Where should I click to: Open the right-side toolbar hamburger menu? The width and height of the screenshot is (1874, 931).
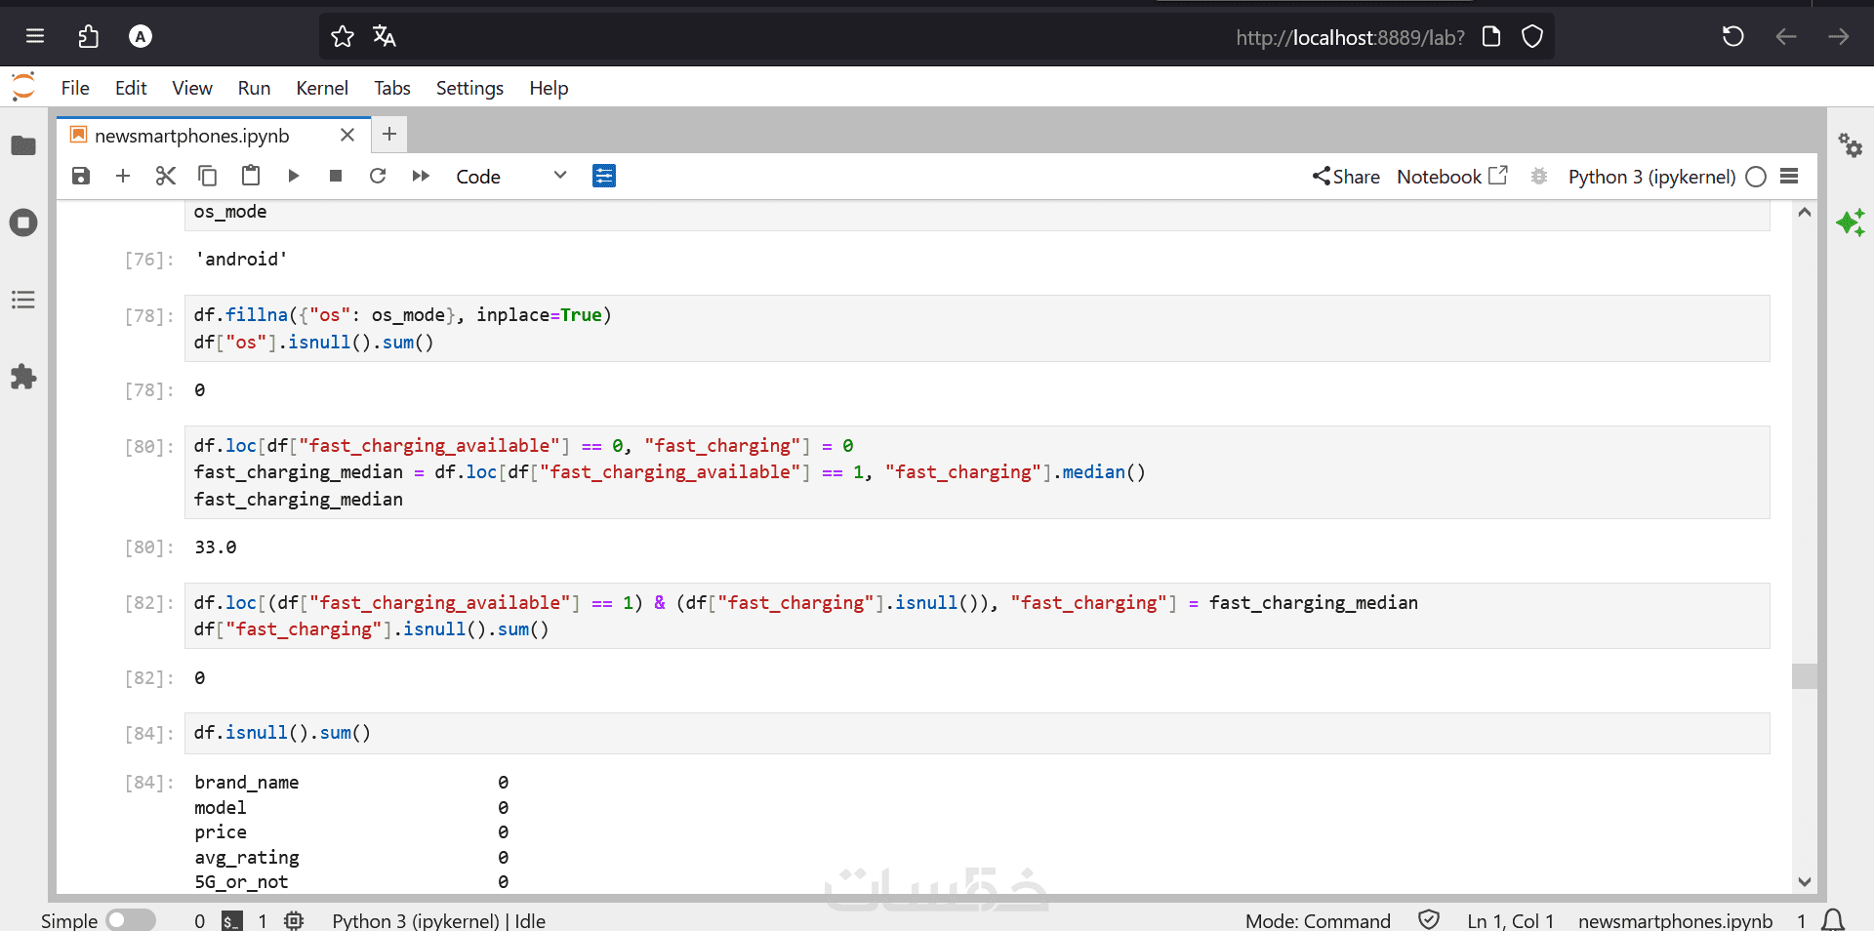coord(1789,176)
